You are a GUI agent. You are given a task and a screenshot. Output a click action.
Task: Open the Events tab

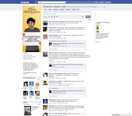(x=68, y=10)
